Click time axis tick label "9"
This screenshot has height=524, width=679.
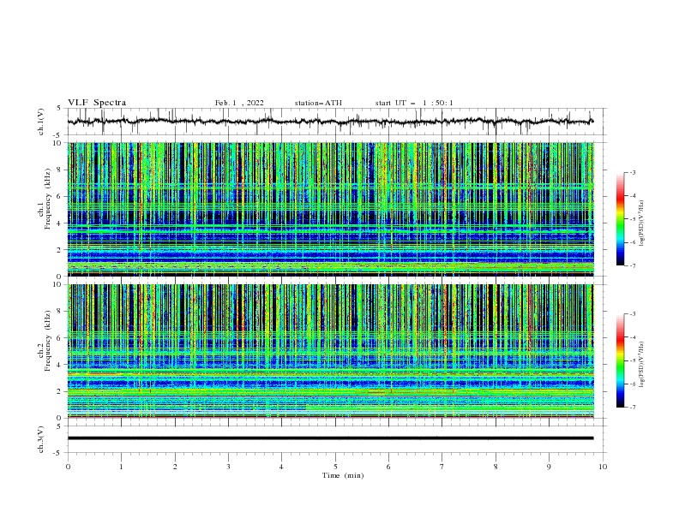549,467
